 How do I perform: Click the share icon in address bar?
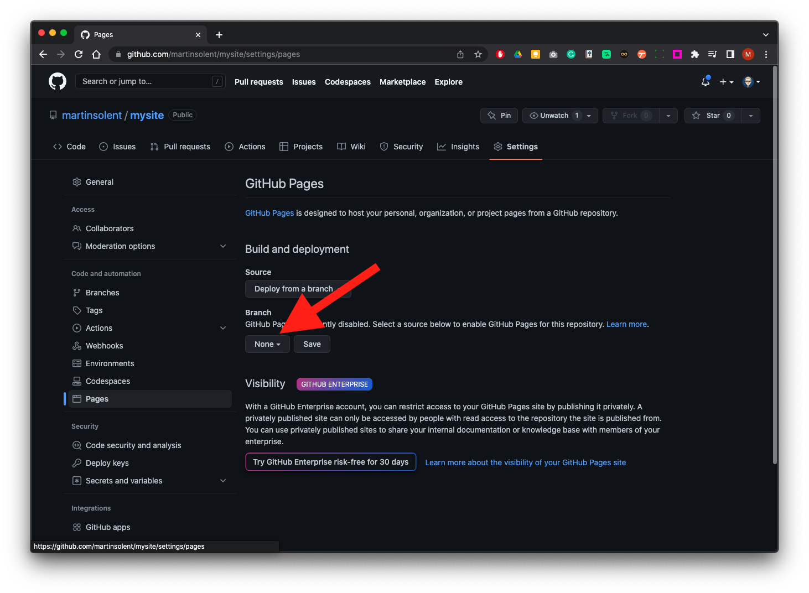[x=460, y=54]
